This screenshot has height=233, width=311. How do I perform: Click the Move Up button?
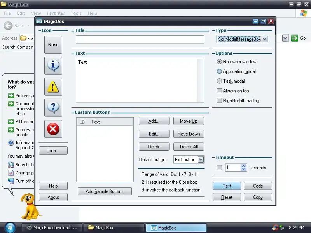189,121
